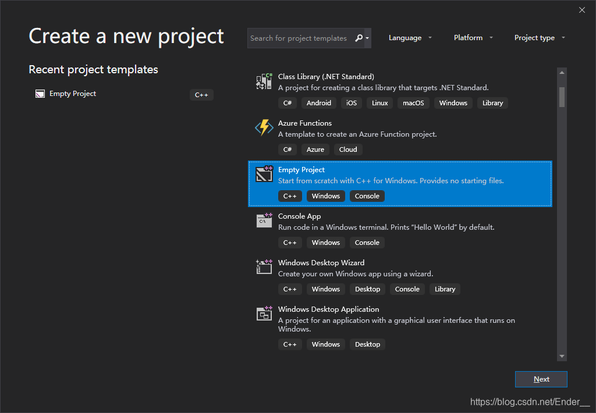Image resolution: width=596 pixels, height=413 pixels.
Task: Click the magnifier icon in the search box
Action: 360,37
